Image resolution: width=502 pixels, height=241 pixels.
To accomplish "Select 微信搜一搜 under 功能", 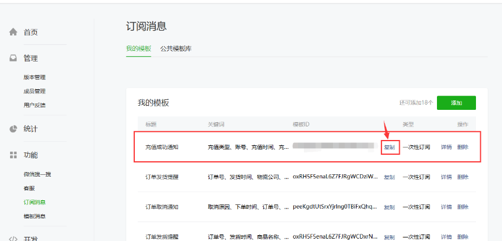I will [37, 174].
